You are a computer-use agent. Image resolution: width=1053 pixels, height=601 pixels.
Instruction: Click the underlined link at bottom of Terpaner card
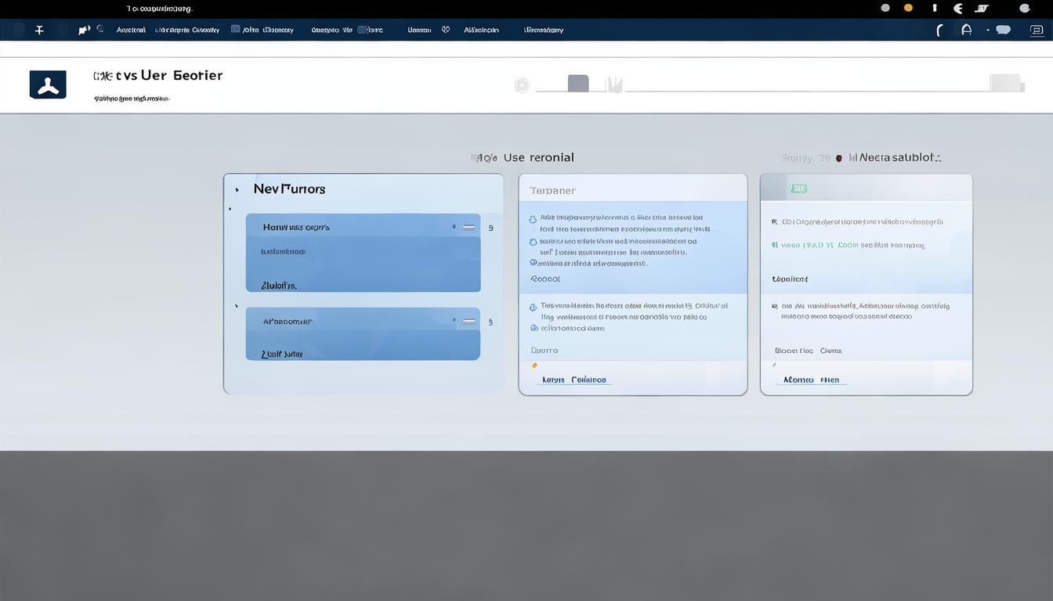pos(574,380)
